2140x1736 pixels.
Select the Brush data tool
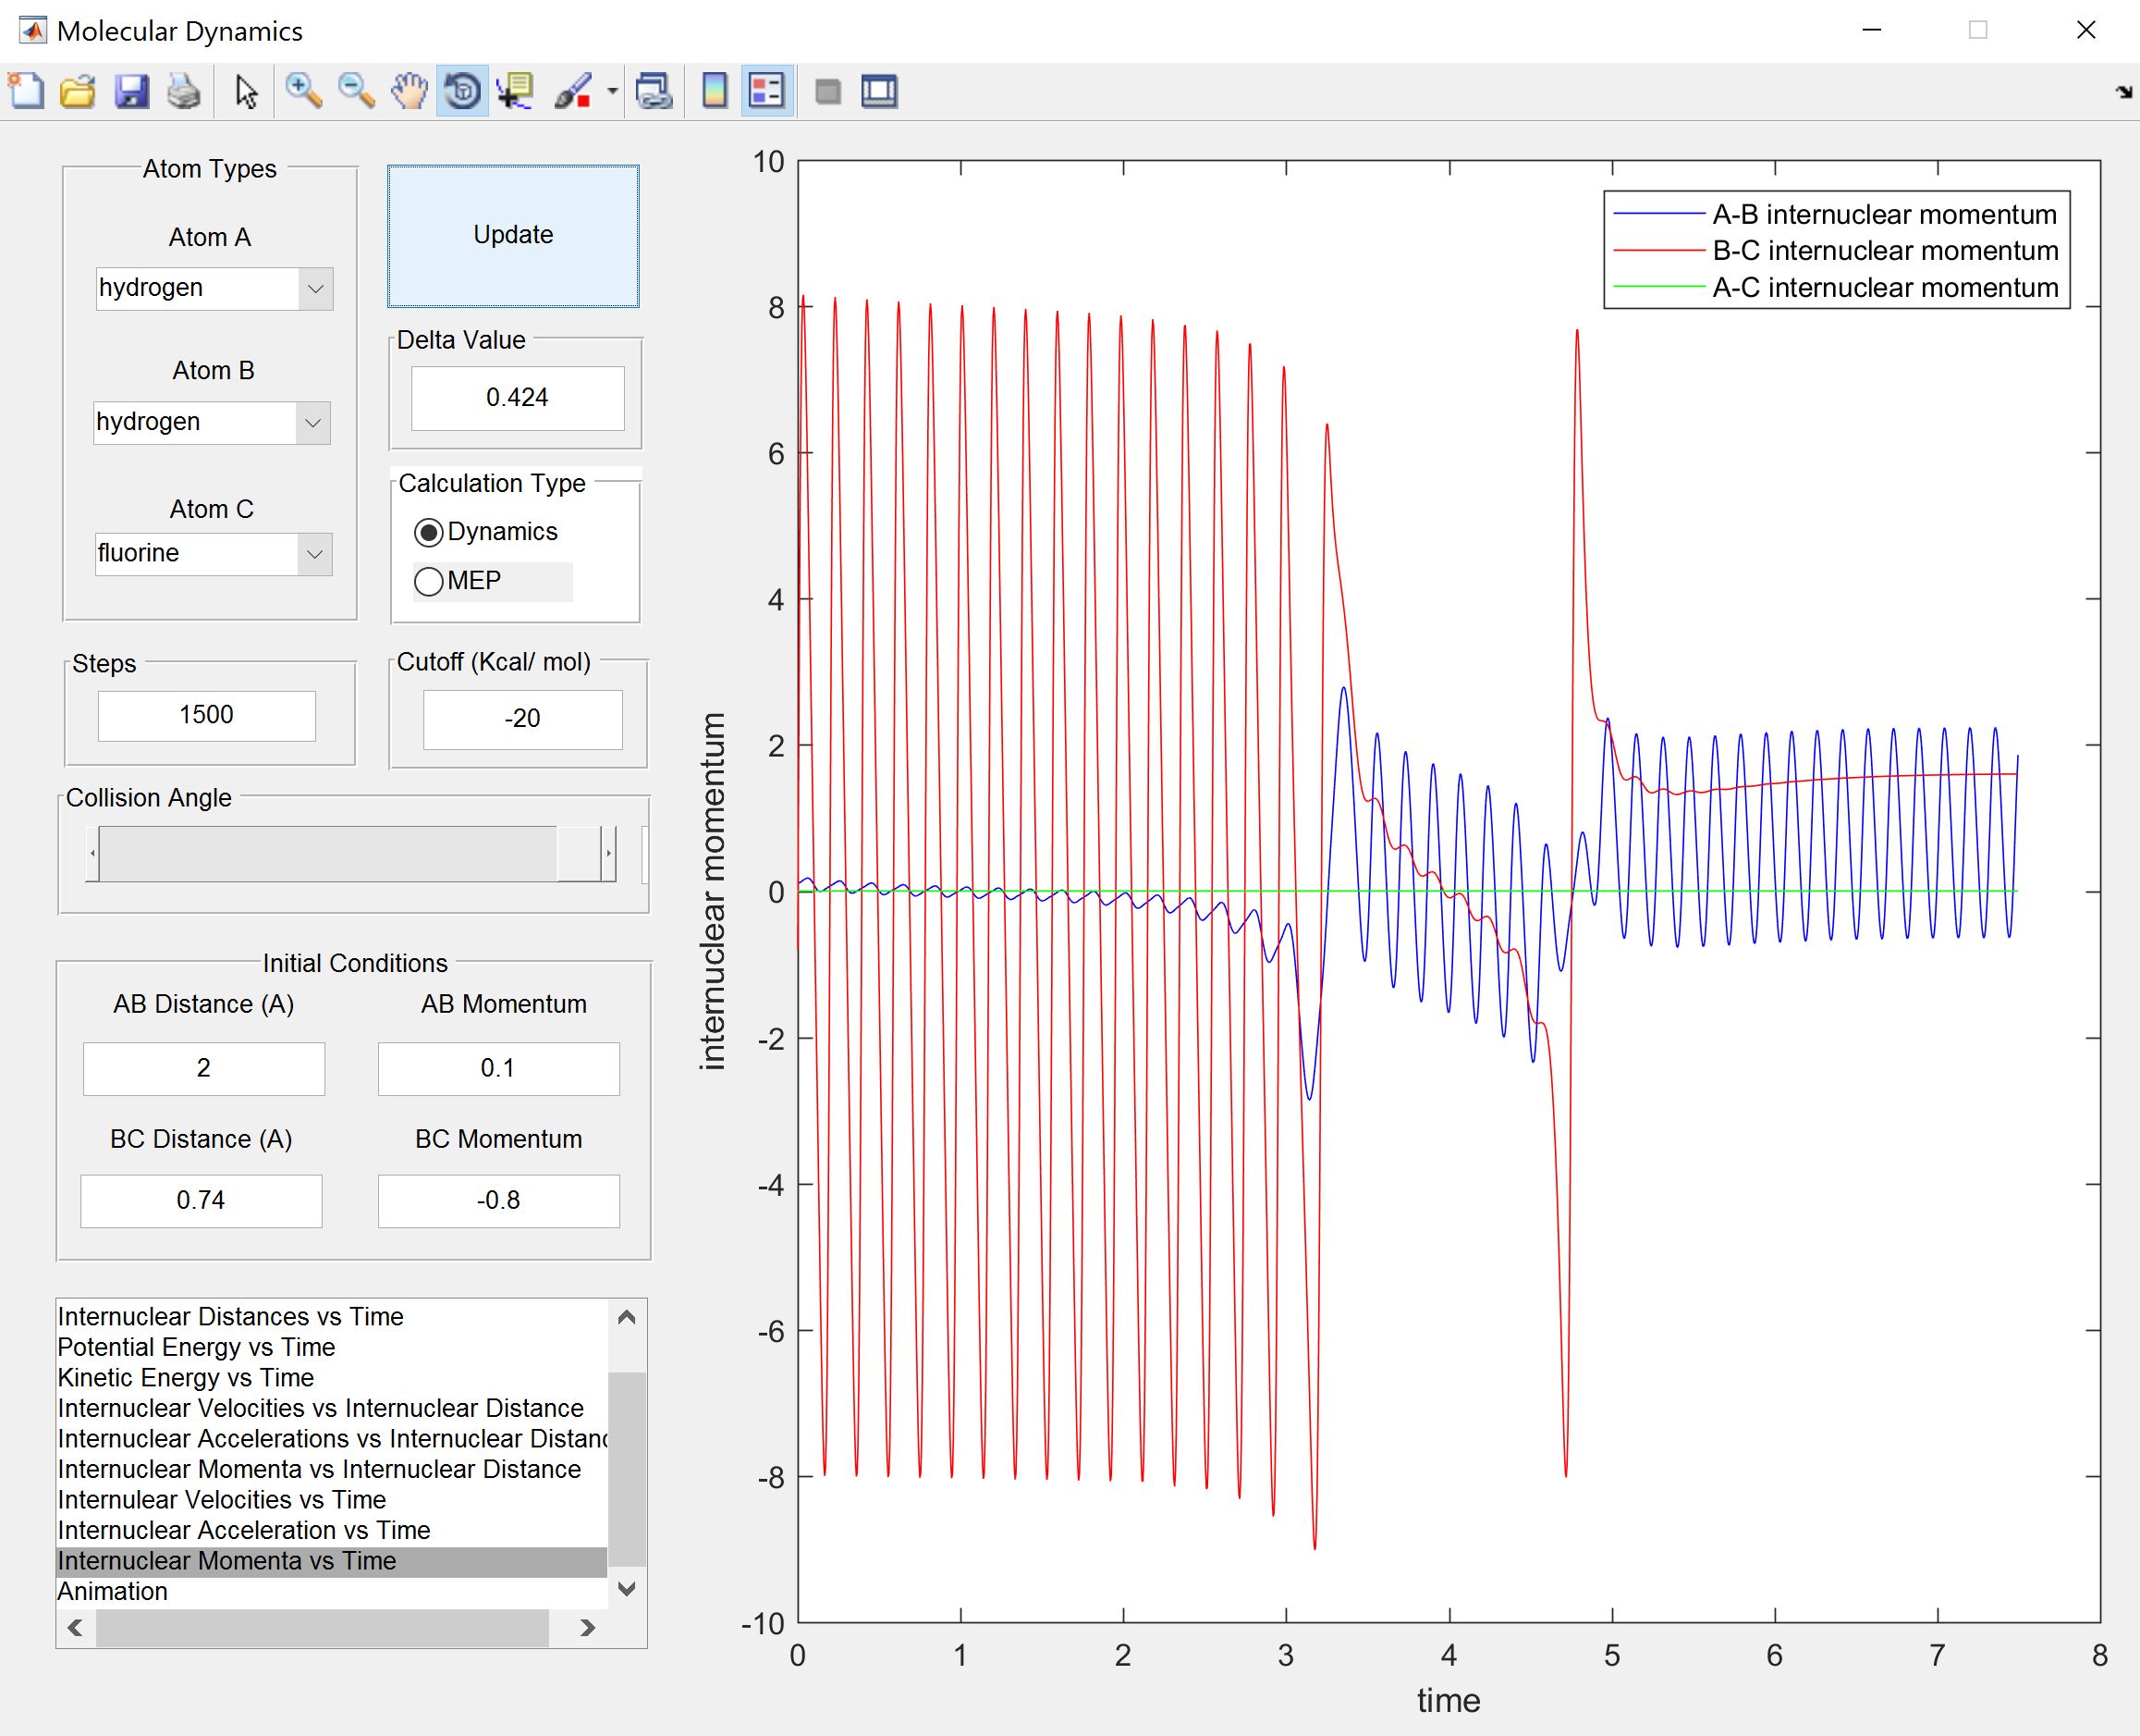pyautogui.click(x=573, y=92)
